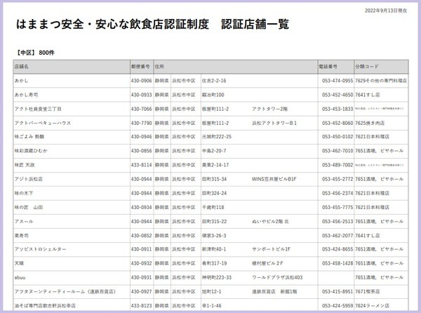The height and width of the screenshot is (313, 421).
Task: Click postal code 430-0927
Action: point(142,291)
